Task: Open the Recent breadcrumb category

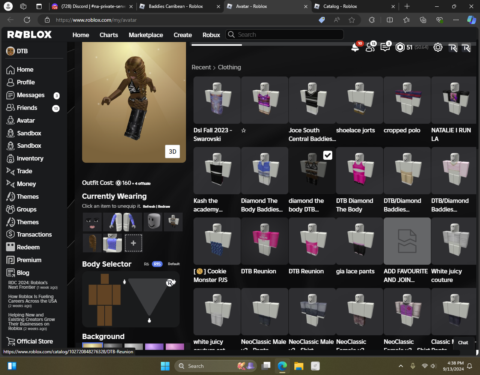Action: 201,67
